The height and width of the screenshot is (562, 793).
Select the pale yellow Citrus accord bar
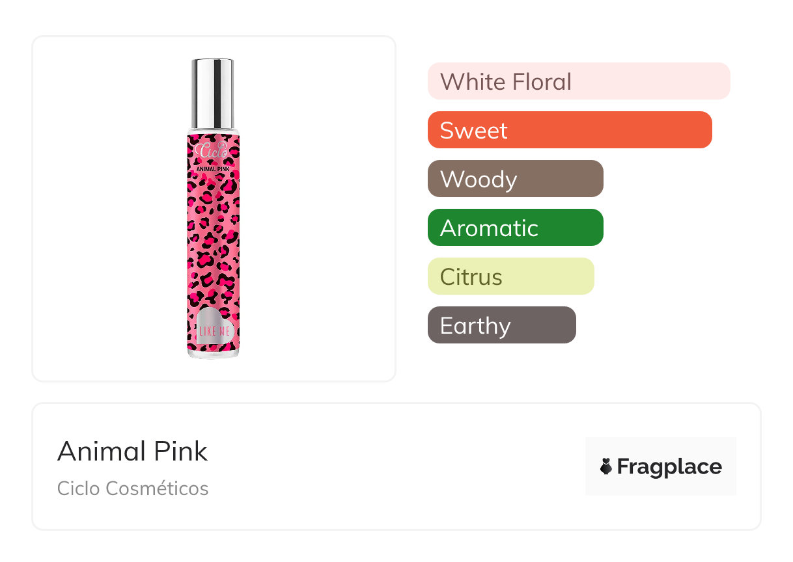click(x=510, y=276)
